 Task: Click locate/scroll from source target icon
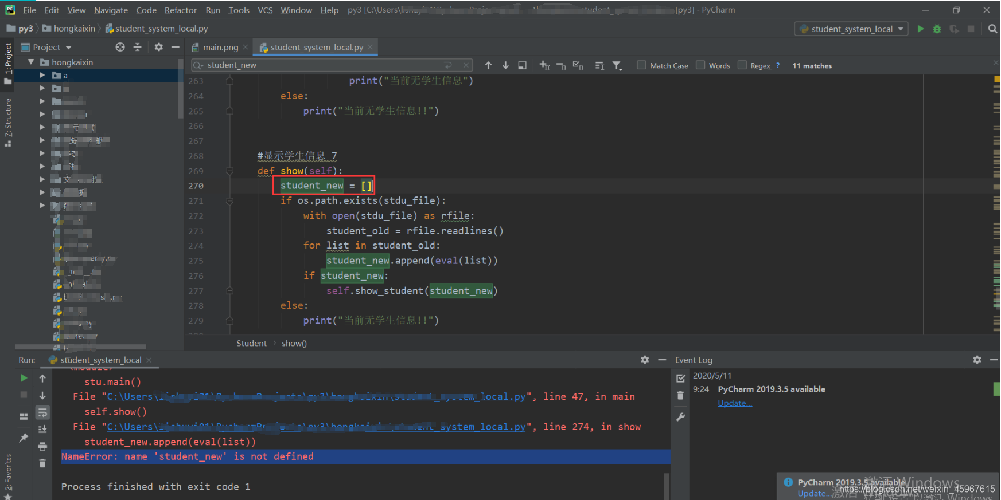coord(120,47)
